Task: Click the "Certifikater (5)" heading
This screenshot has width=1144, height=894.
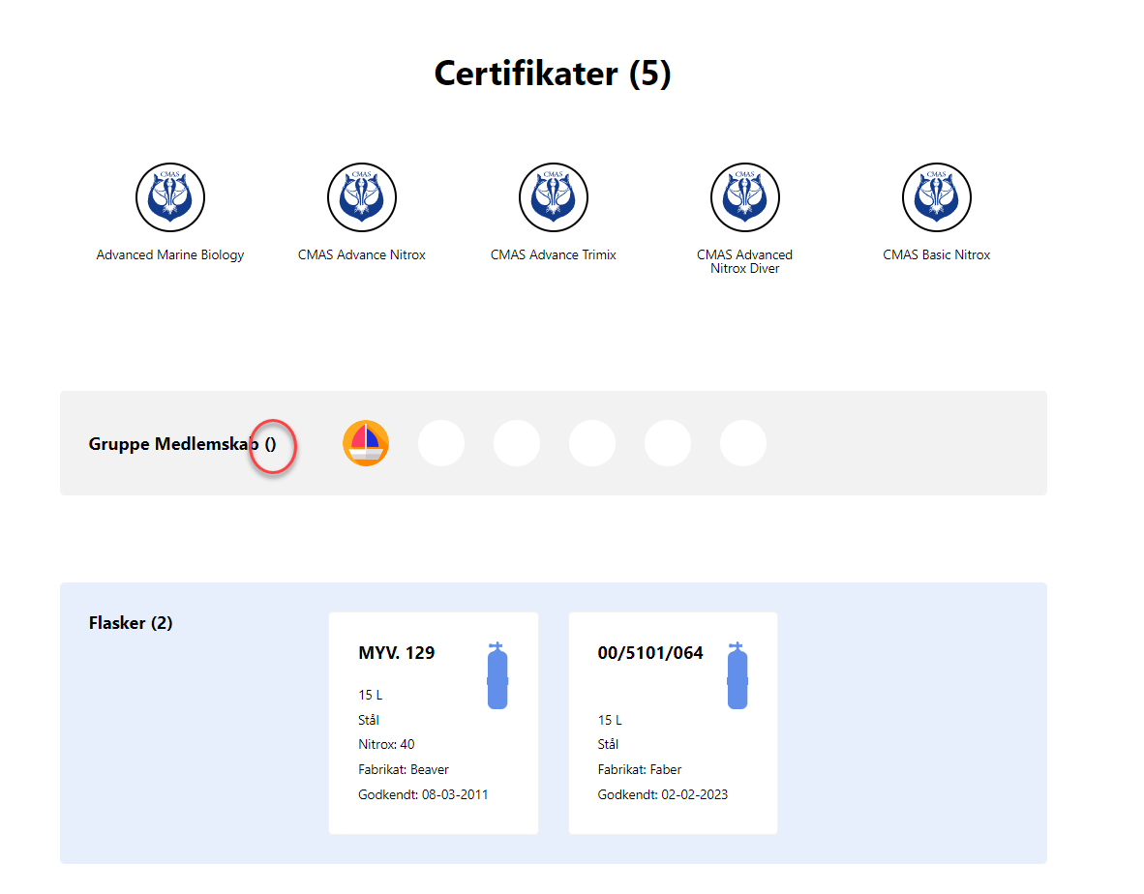Action: (x=553, y=74)
